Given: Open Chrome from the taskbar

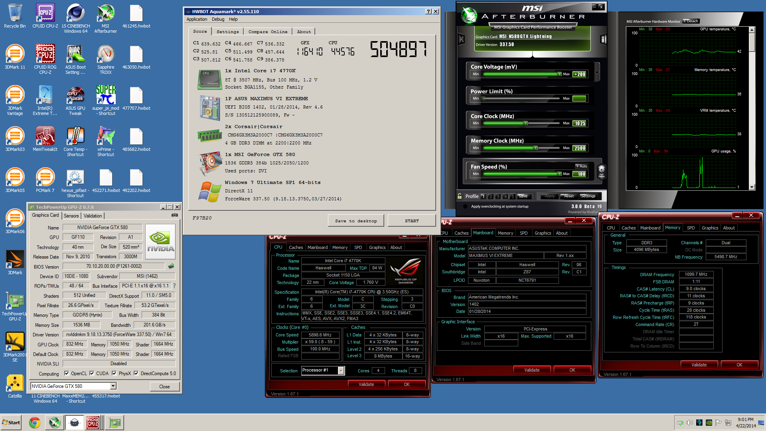Looking at the screenshot, I should 35,423.
